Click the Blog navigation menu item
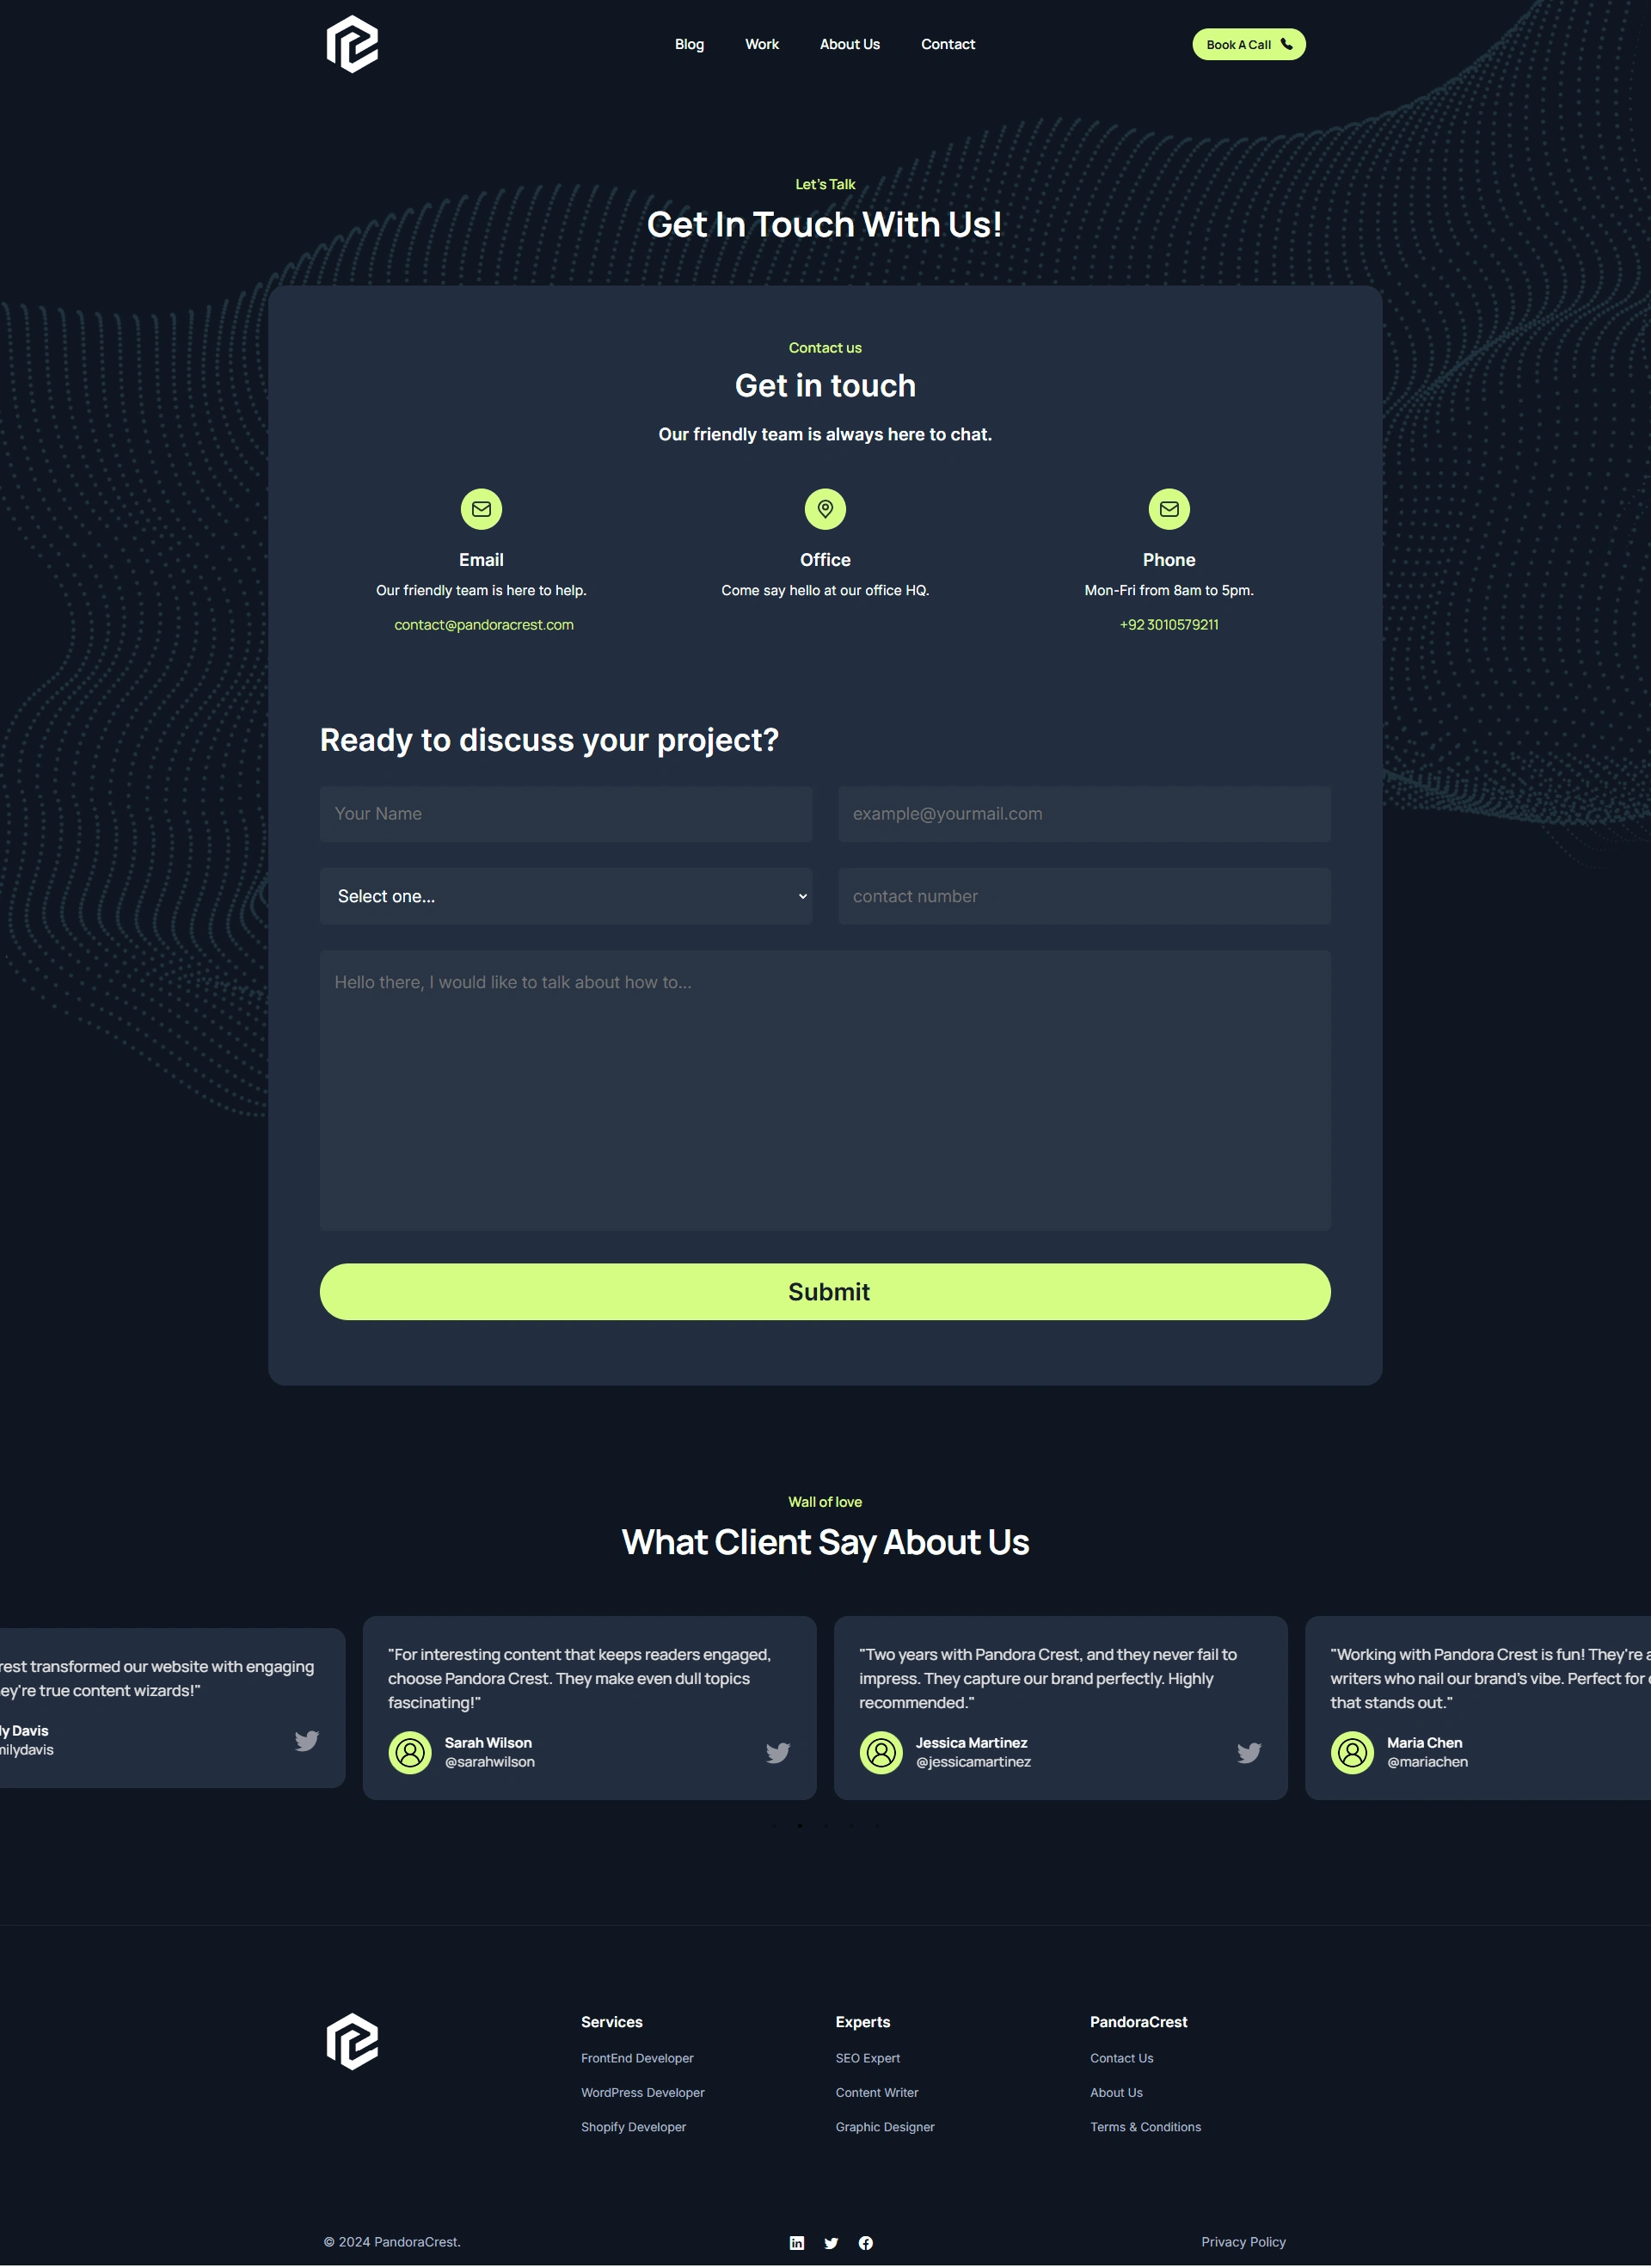This screenshot has width=1651, height=2268. click(x=690, y=44)
